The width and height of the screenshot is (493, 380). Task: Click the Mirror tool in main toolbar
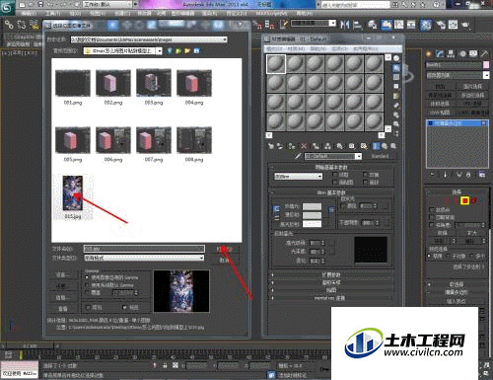(x=345, y=25)
